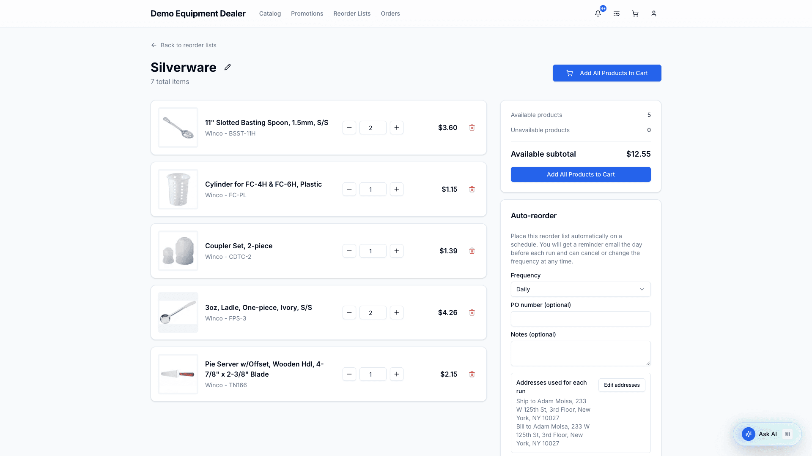Delete the Cylinder for FC-4H item

coord(472,189)
